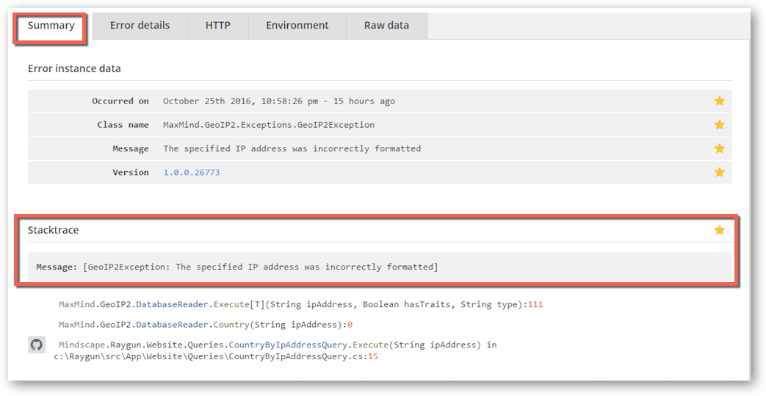Toggle the star on the Occurred on row
Viewport: 766px width, 396px height.
pyautogui.click(x=719, y=101)
